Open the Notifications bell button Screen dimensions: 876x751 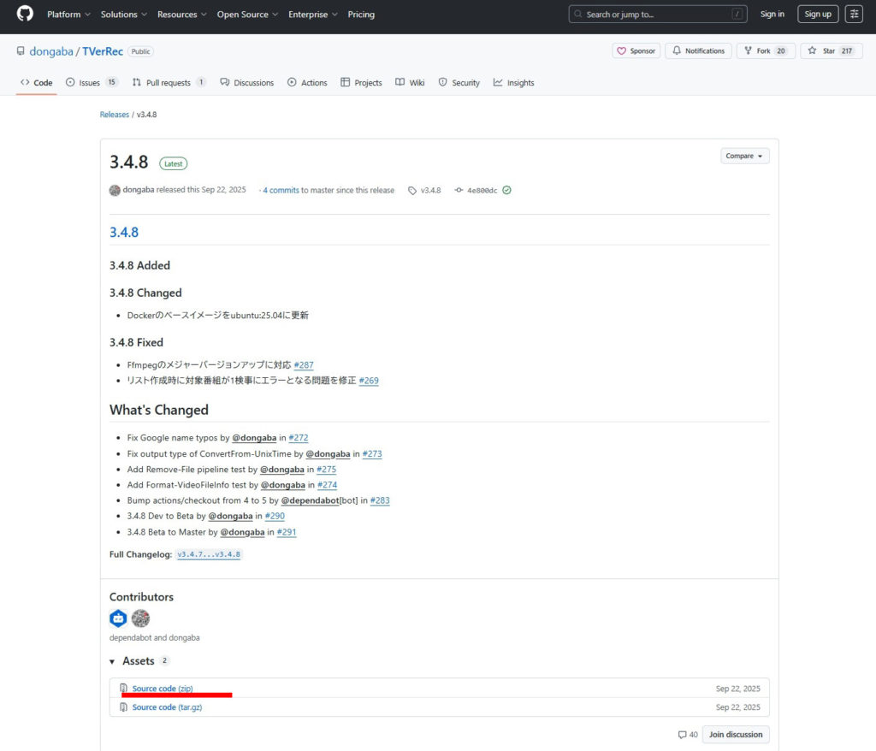(x=698, y=51)
